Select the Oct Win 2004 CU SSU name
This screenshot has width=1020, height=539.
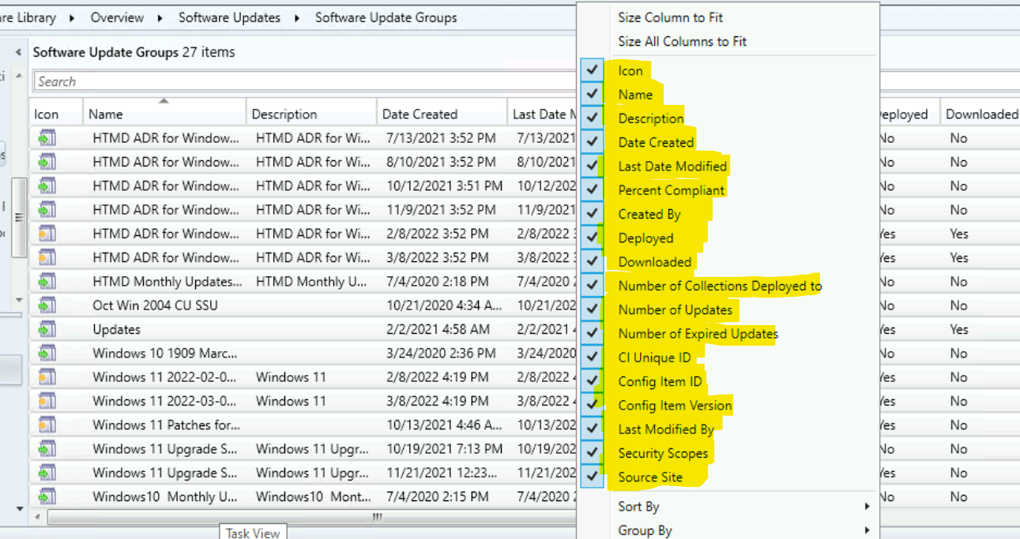point(155,305)
